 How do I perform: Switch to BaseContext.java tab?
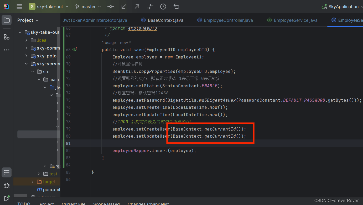pyautogui.click(x=162, y=20)
